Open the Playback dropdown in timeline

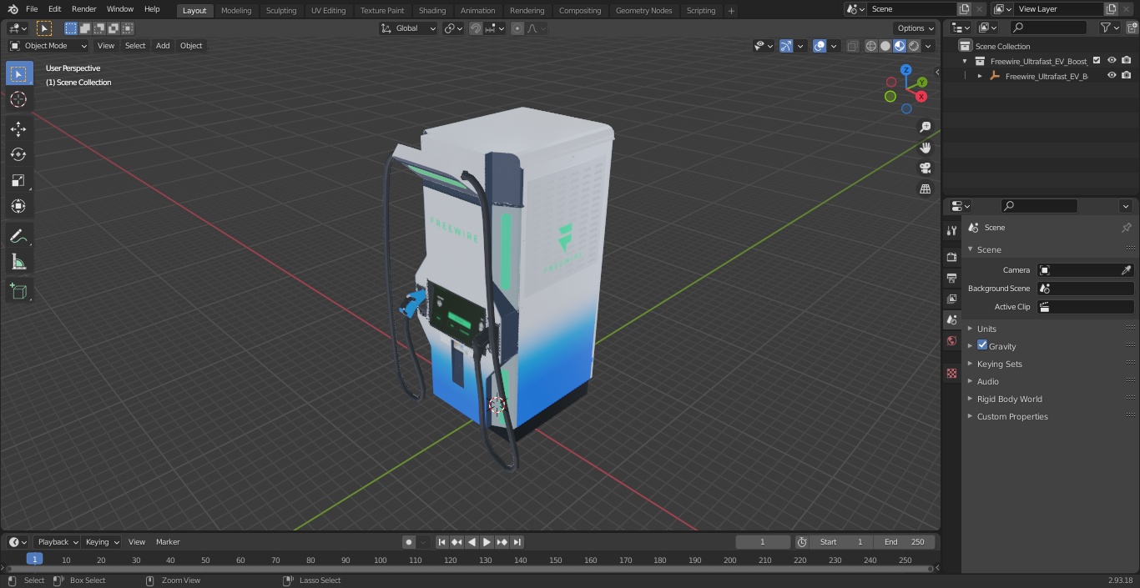58,542
